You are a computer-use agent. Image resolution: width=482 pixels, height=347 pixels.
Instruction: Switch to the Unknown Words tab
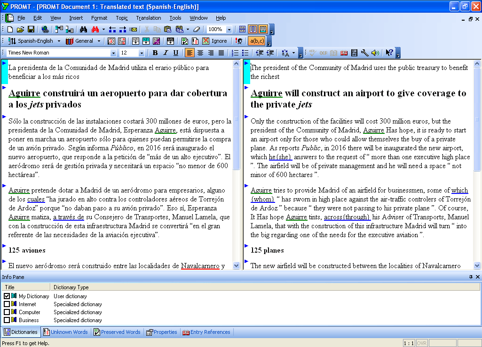click(65, 332)
